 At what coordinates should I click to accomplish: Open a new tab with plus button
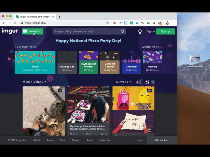click(x=60, y=17)
